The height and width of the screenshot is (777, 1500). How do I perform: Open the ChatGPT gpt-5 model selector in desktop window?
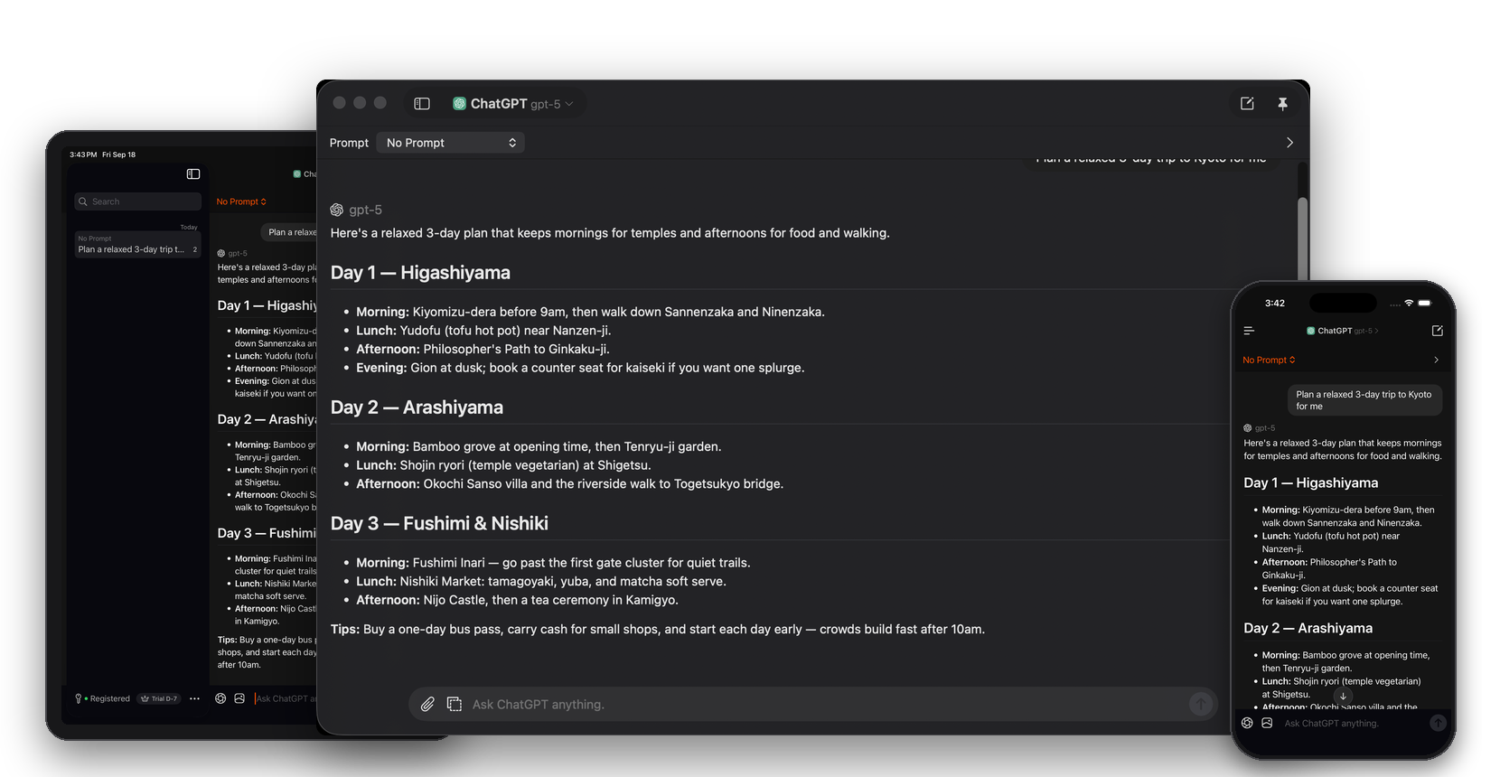click(x=513, y=104)
